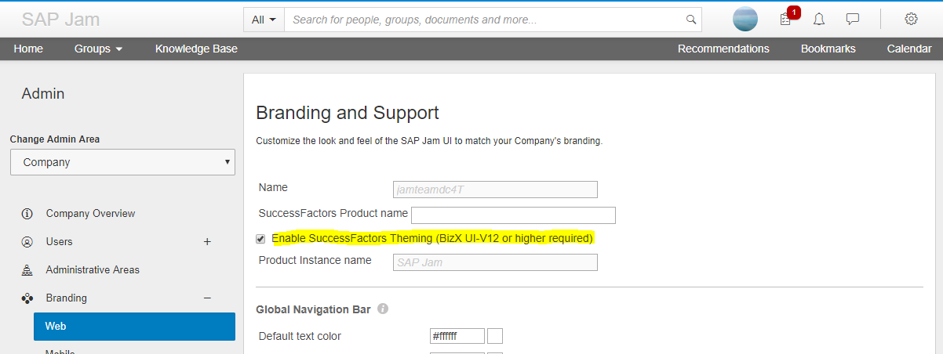Open the notifications bell
The height and width of the screenshot is (354, 943).
coord(819,20)
